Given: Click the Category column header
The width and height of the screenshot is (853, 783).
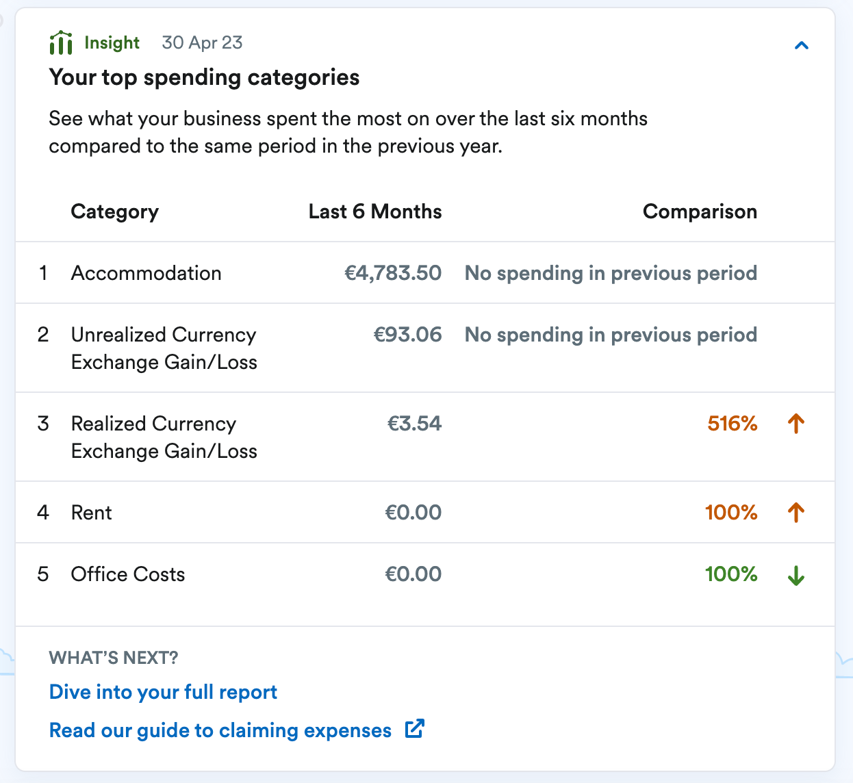Looking at the screenshot, I should [114, 211].
